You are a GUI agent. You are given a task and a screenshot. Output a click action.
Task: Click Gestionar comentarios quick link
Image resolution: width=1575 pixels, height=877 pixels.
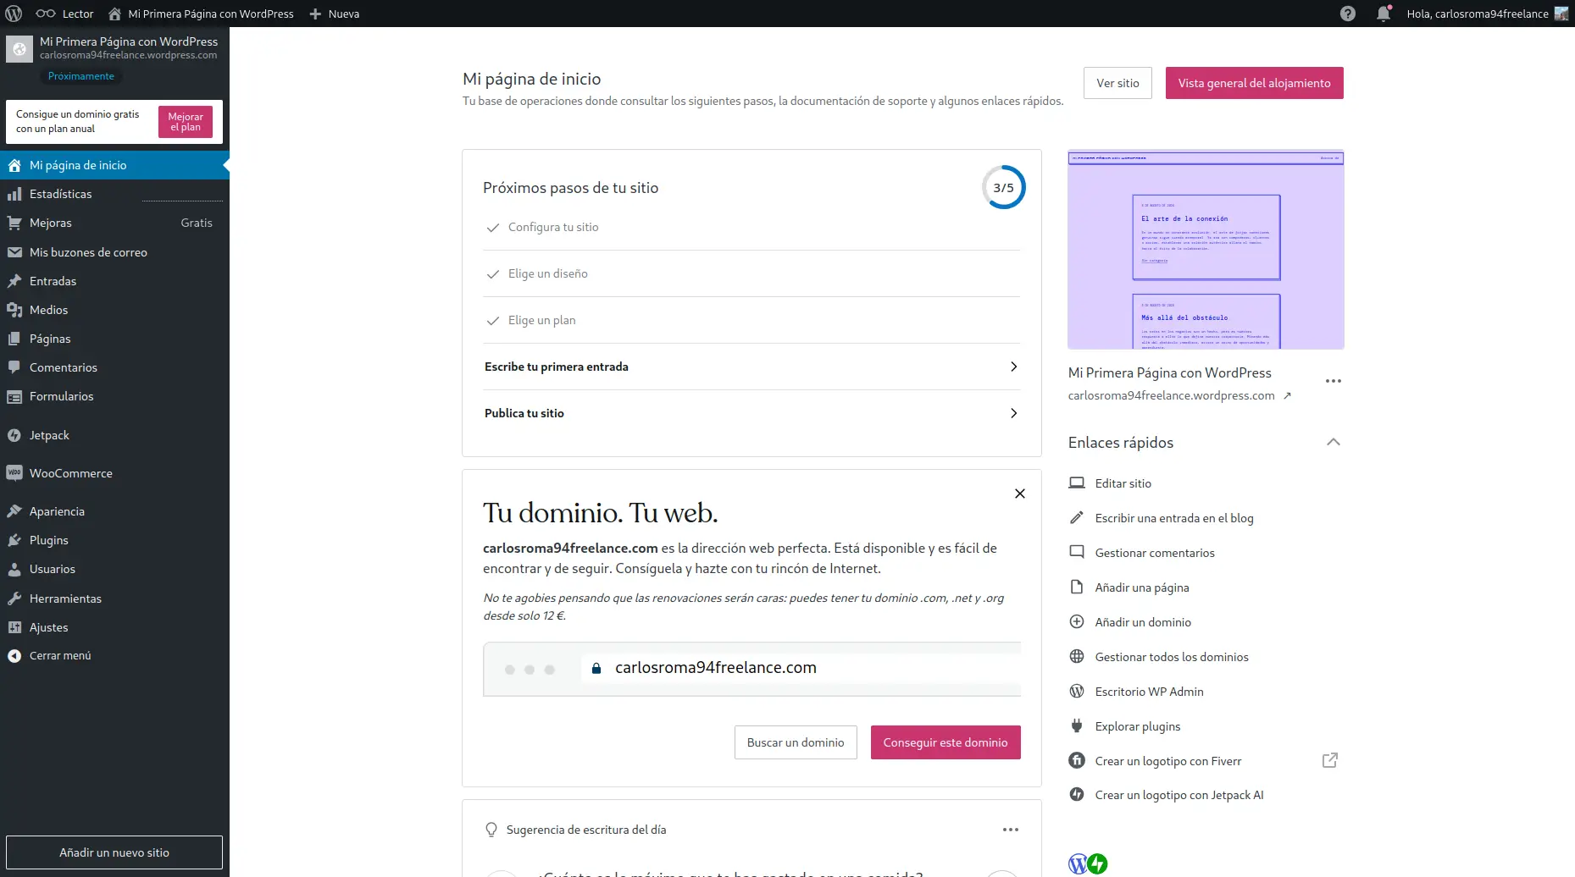point(1155,553)
